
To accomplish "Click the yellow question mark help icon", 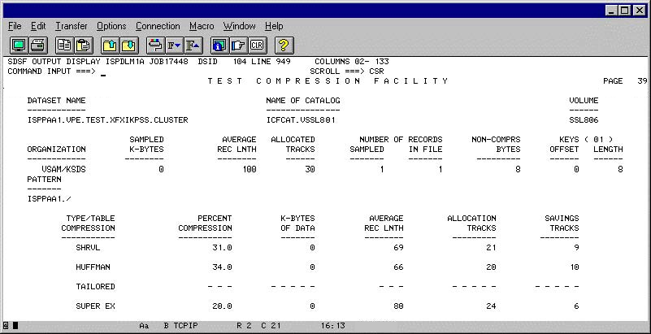I will (x=284, y=45).
